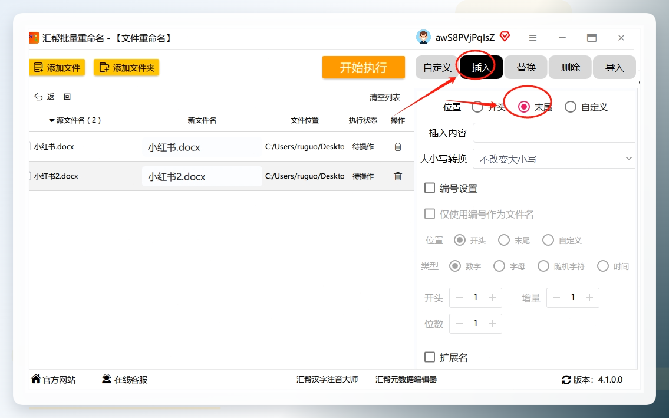The height and width of the screenshot is (418, 669).
Task: Select 自定义 numbering position radio
Action: coord(548,240)
